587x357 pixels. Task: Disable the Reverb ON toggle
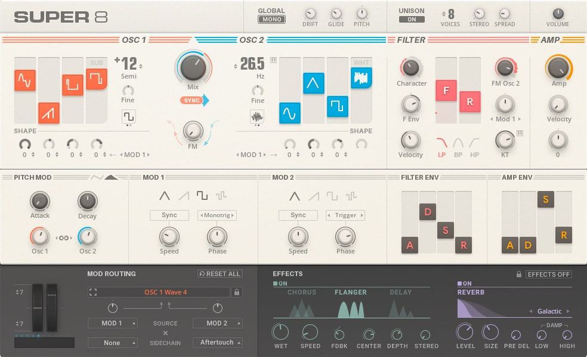pos(465,284)
